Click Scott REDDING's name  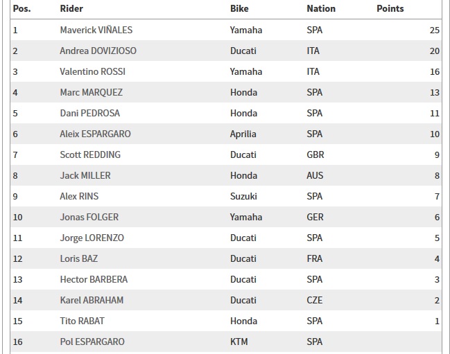point(90,155)
